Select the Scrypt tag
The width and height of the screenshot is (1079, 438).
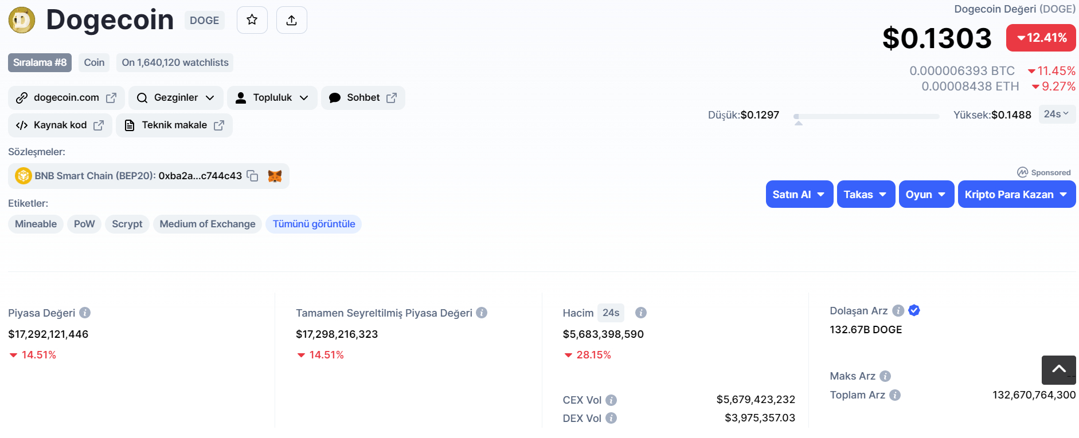127,224
